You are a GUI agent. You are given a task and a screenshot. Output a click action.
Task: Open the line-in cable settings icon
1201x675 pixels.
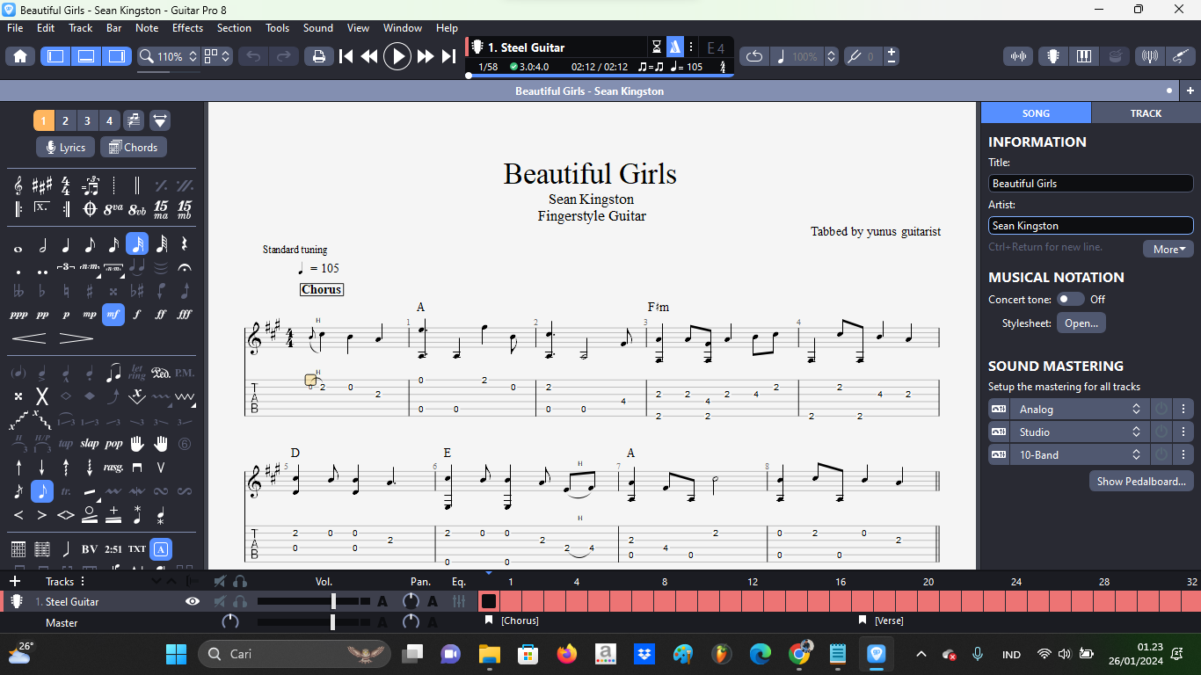point(1180,56)
